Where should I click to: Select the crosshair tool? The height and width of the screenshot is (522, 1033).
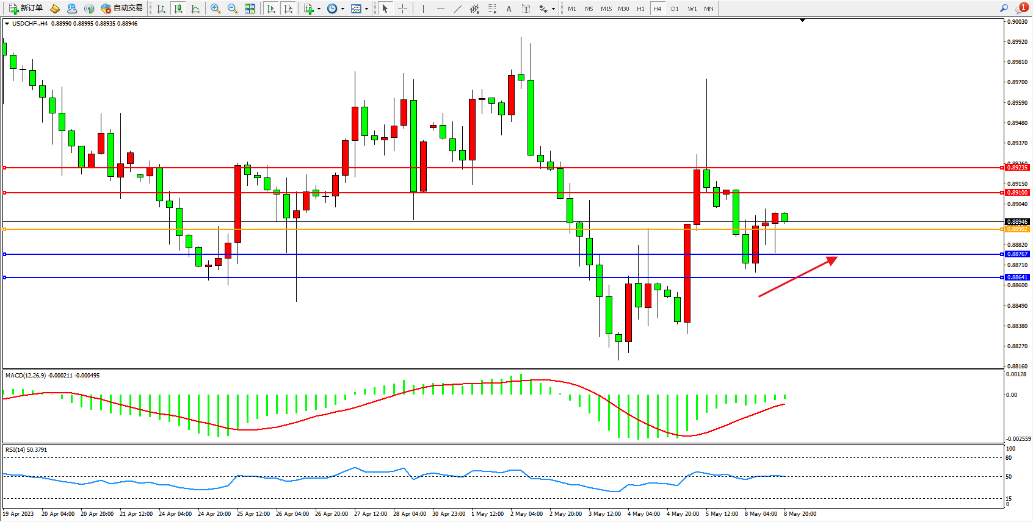[403, 9]
